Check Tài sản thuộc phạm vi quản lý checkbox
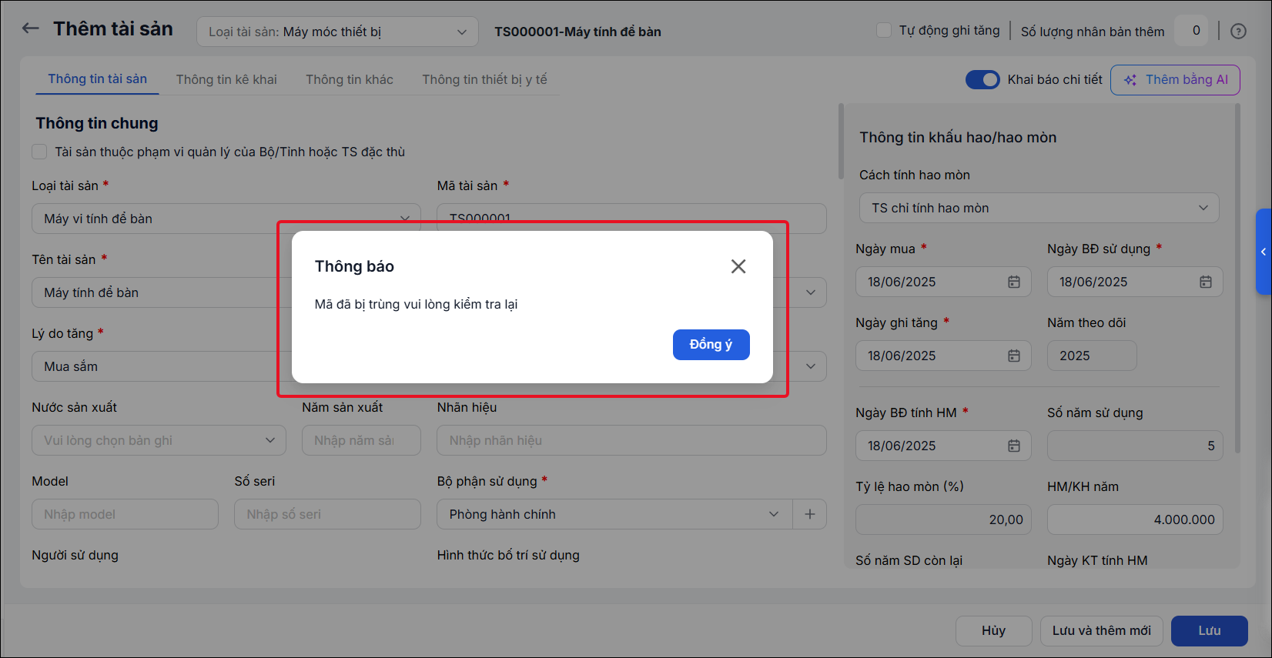The width and height of the screenshot is (1272, 658). [39, 152]
